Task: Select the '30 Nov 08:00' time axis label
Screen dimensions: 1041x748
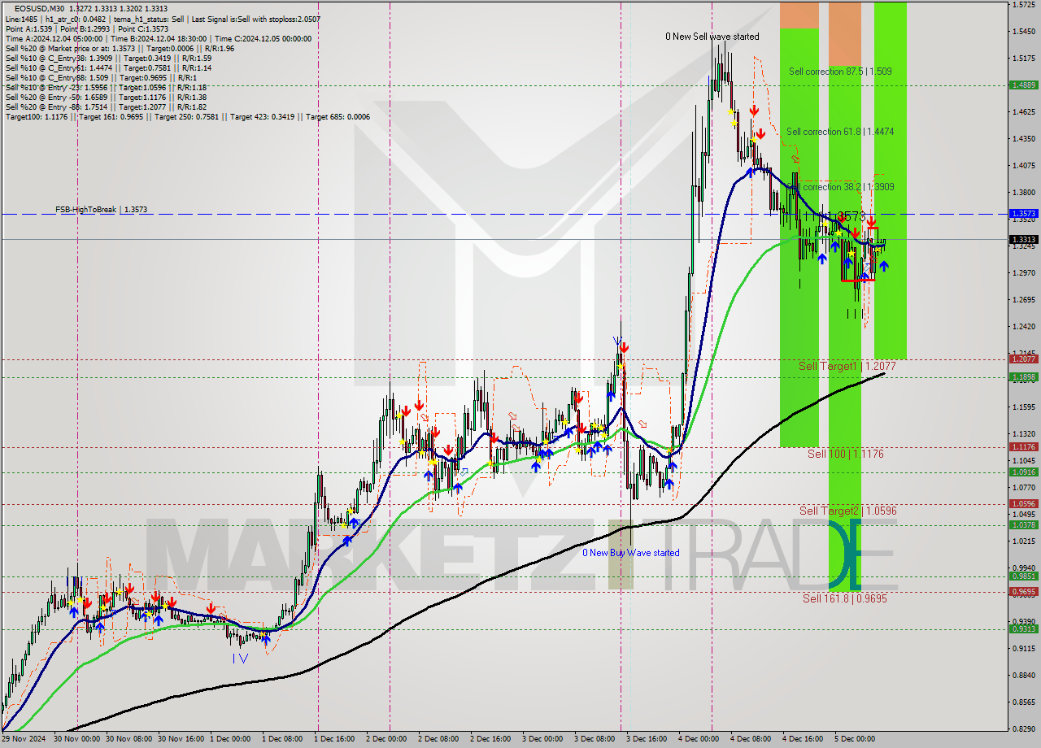Action: [x=130, y=739]
